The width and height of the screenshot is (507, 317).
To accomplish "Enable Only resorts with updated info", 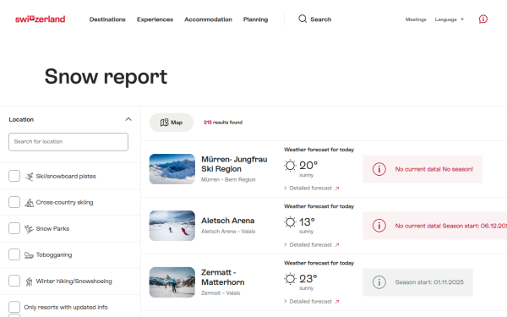I will (14, 307).
